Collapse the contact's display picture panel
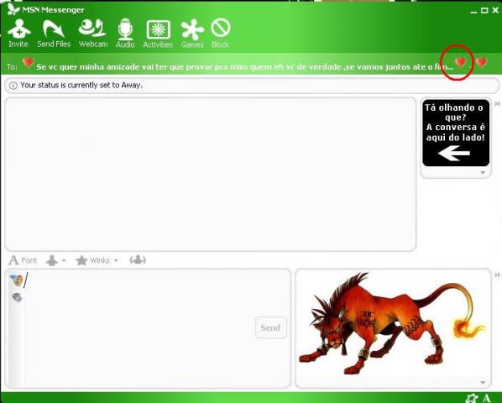Viewport: 502px width, 403px height. pyautogui.click(x=497, y=104)
